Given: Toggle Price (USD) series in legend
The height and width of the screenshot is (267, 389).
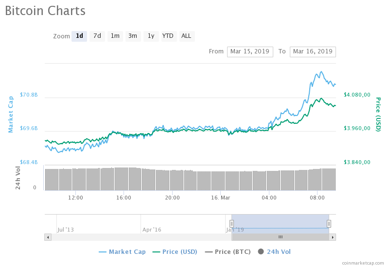Looking at the screenshot, I should pos(175,252).
